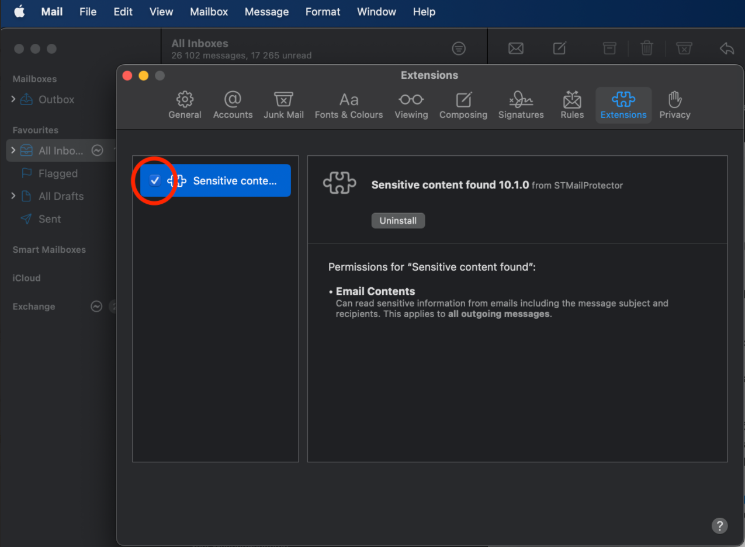
Task: Click the iCloud section header
Action: 26,278
